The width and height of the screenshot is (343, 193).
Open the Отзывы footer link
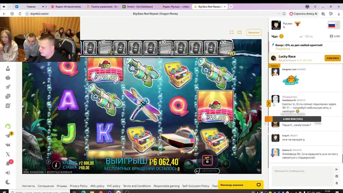pyautogui.click(x=62, y=186)
